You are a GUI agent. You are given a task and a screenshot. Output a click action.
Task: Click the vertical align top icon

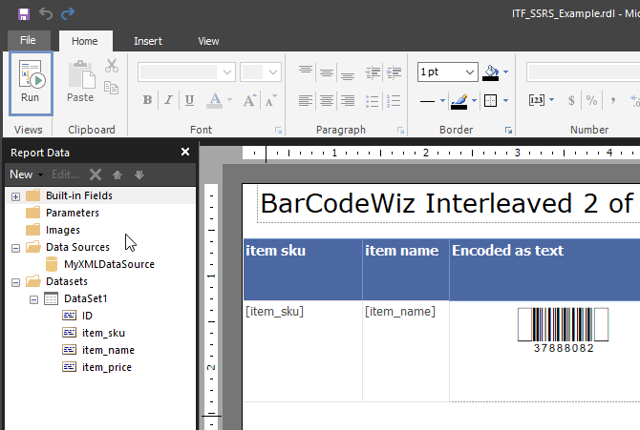(x=306, y=71)
